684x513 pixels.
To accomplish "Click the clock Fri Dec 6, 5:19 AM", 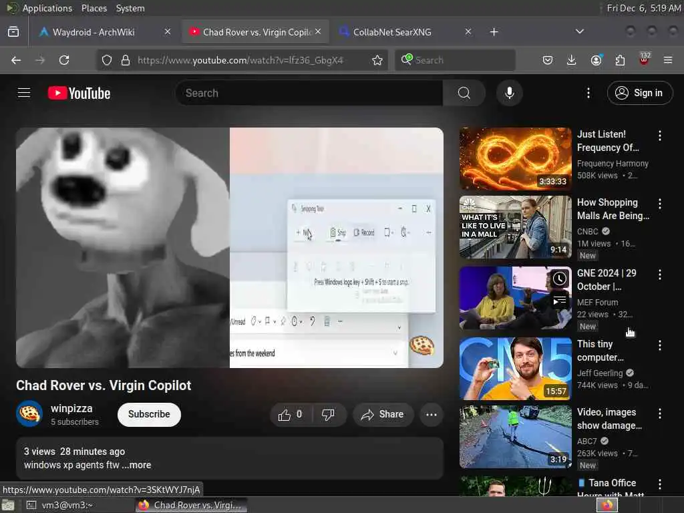I will pos(643,8).
